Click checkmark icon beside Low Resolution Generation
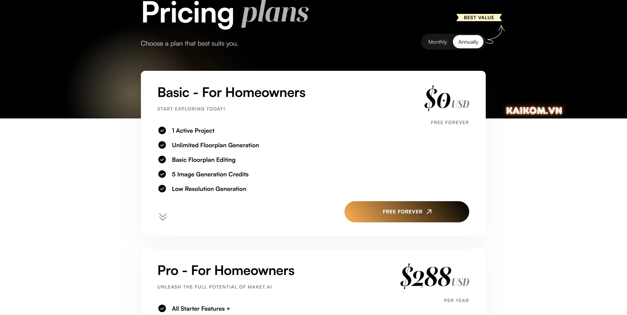 click(162, 189)
